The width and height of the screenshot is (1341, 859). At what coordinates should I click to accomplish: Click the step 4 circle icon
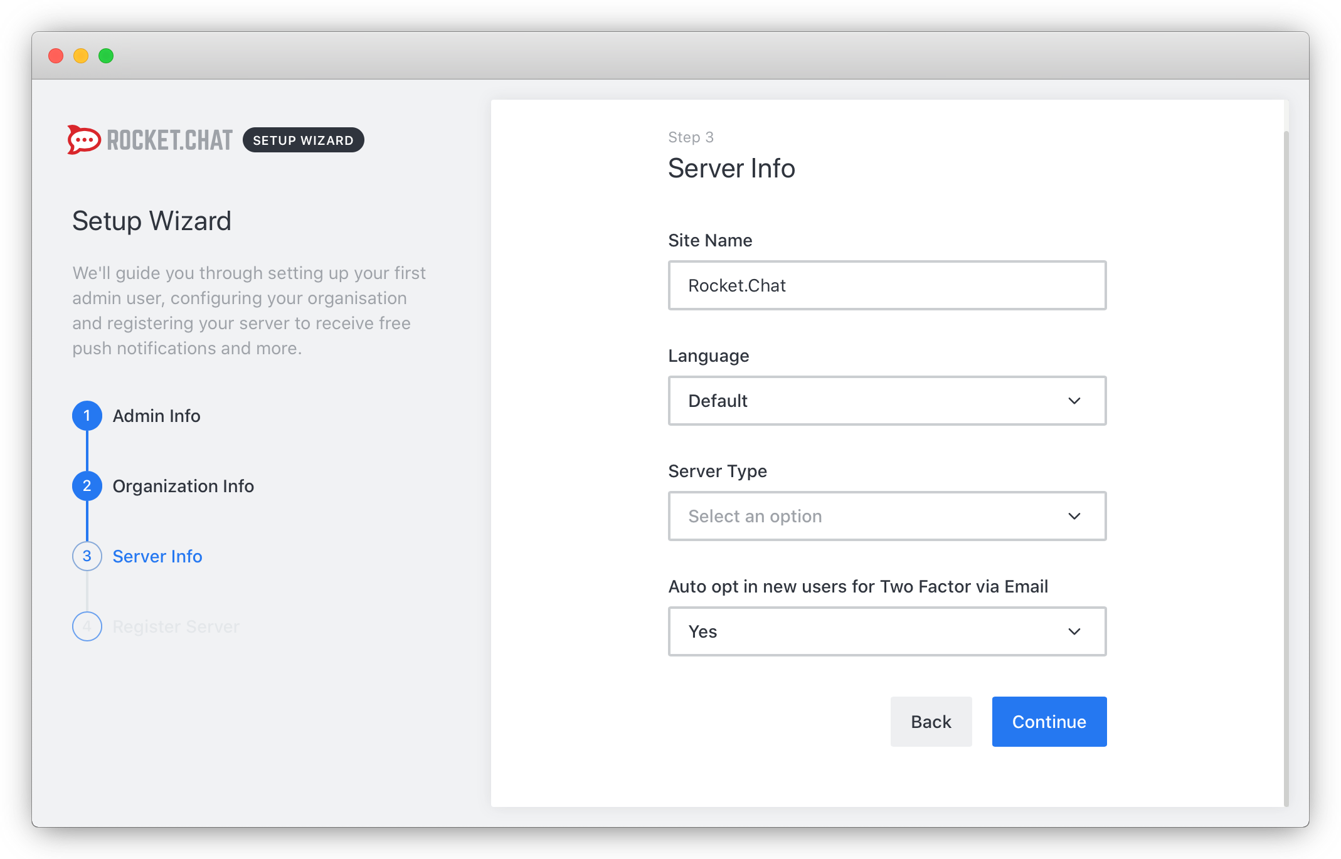87,626
